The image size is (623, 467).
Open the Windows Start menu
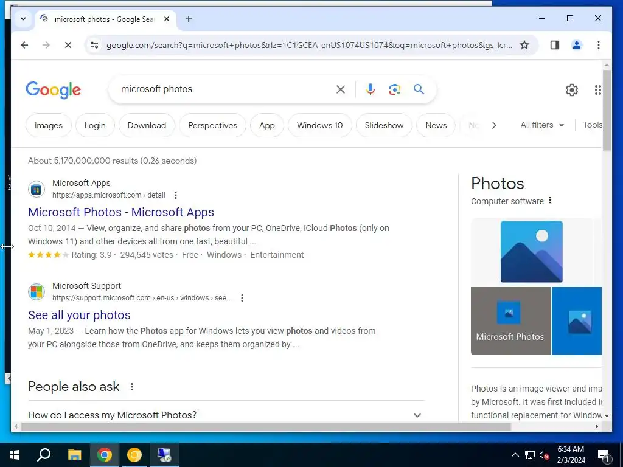tap(15, 455)
